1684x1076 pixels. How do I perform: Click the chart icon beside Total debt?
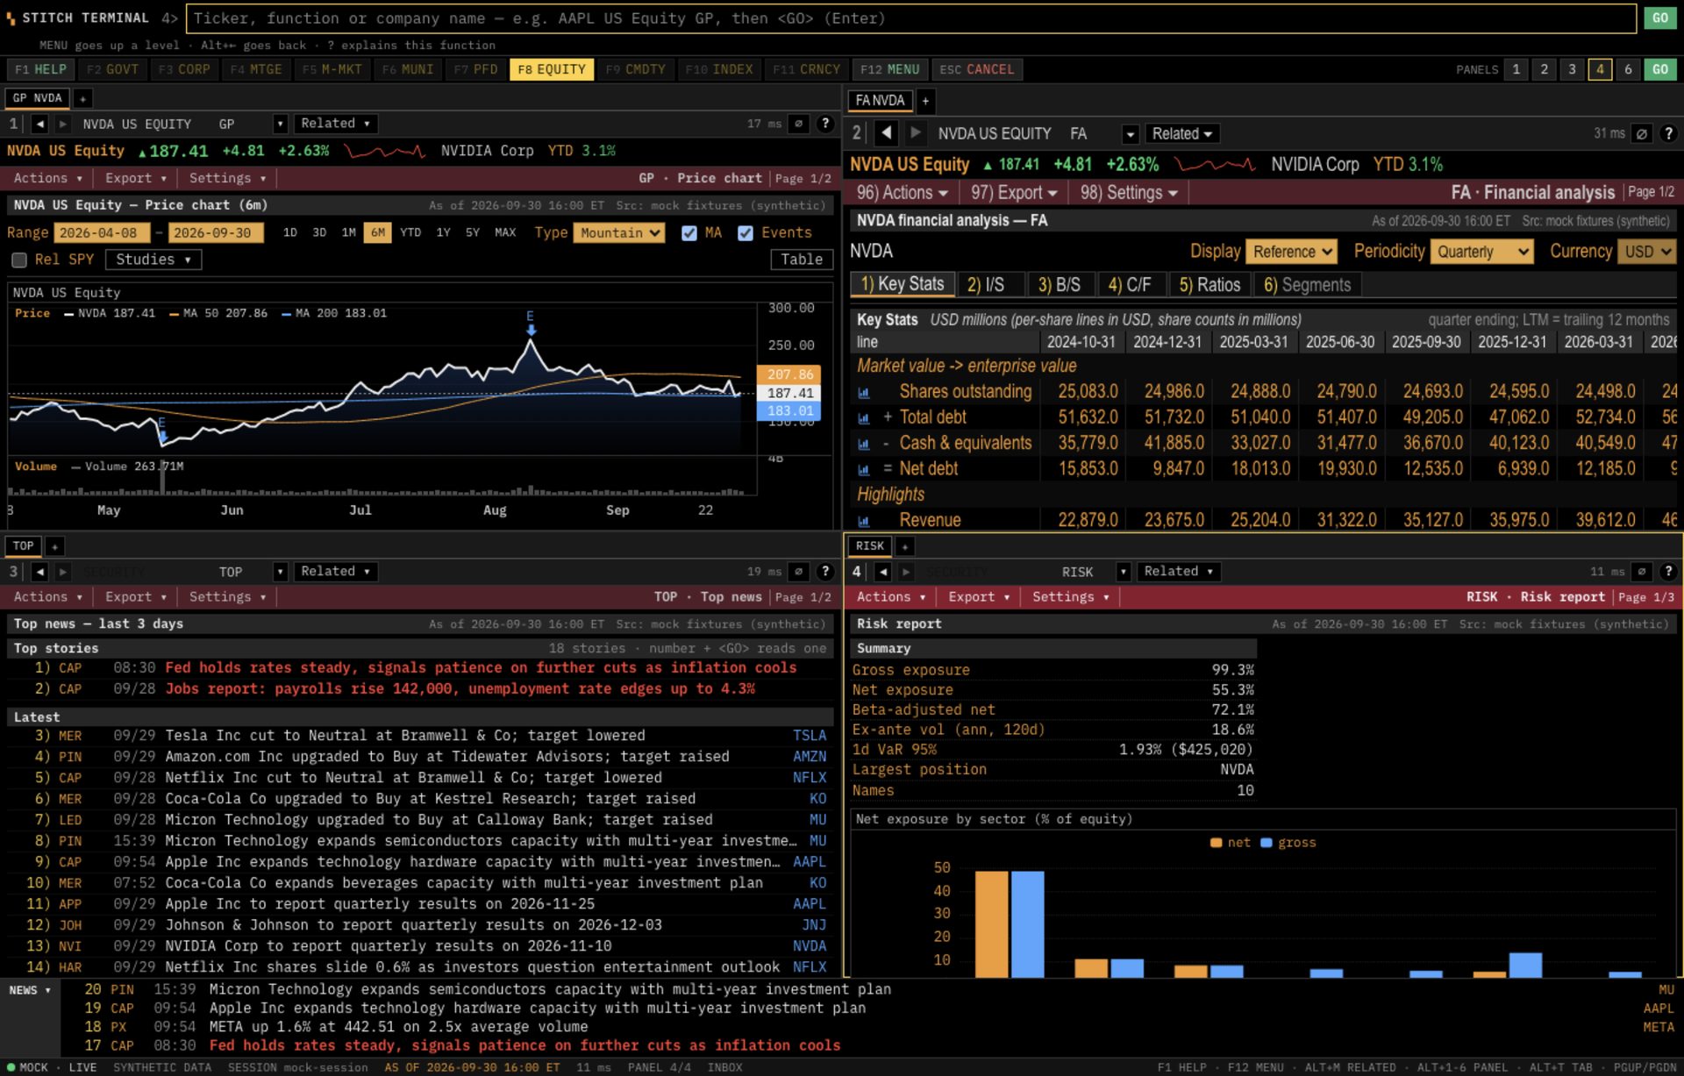point(863,418)
